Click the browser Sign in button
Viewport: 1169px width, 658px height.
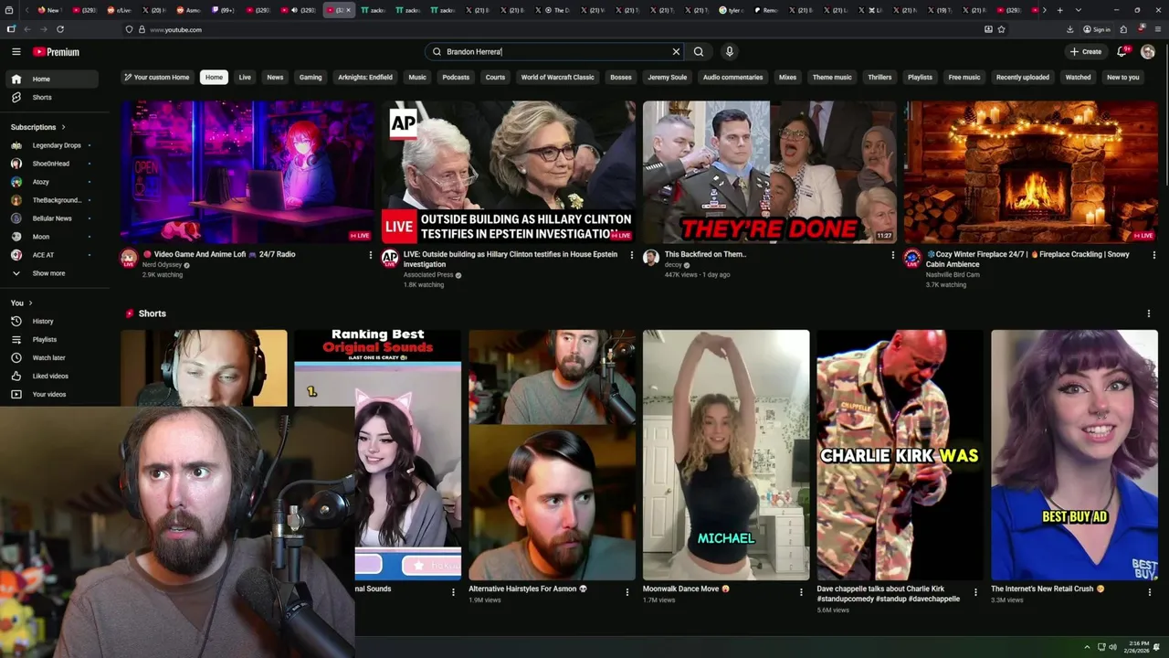[1097, 29]
